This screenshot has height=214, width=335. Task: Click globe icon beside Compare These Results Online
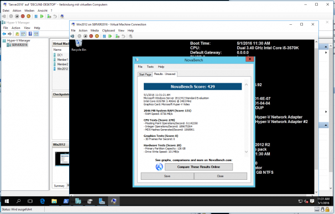tap(159, 167)
